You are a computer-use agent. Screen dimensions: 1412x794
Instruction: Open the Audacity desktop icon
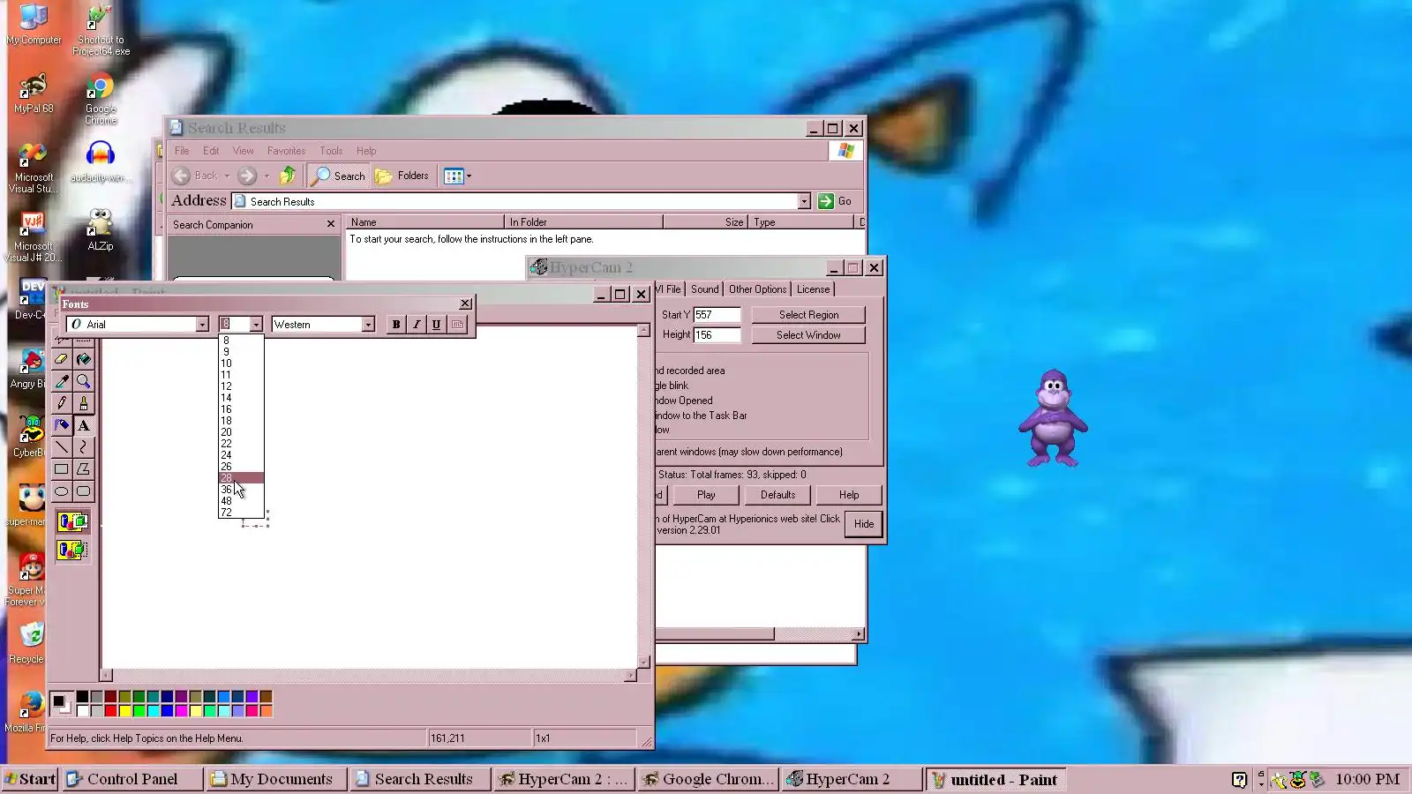tap(101, 161)
